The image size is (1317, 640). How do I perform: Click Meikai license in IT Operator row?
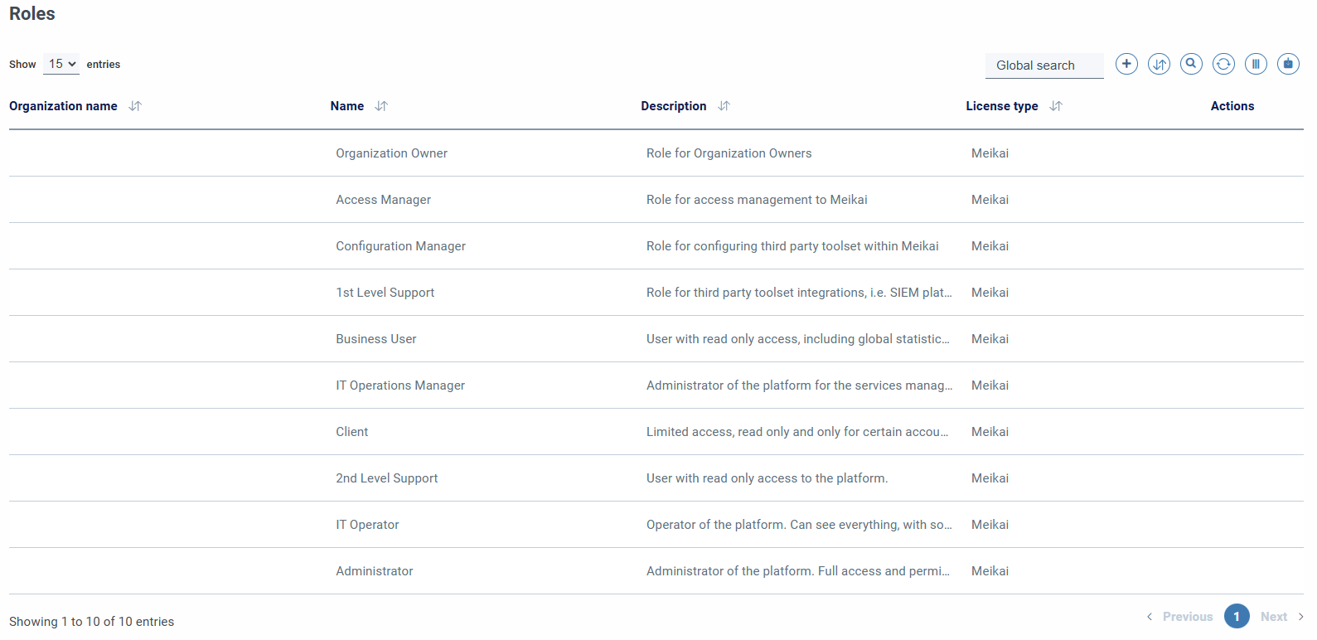click(x=990, y=525)
